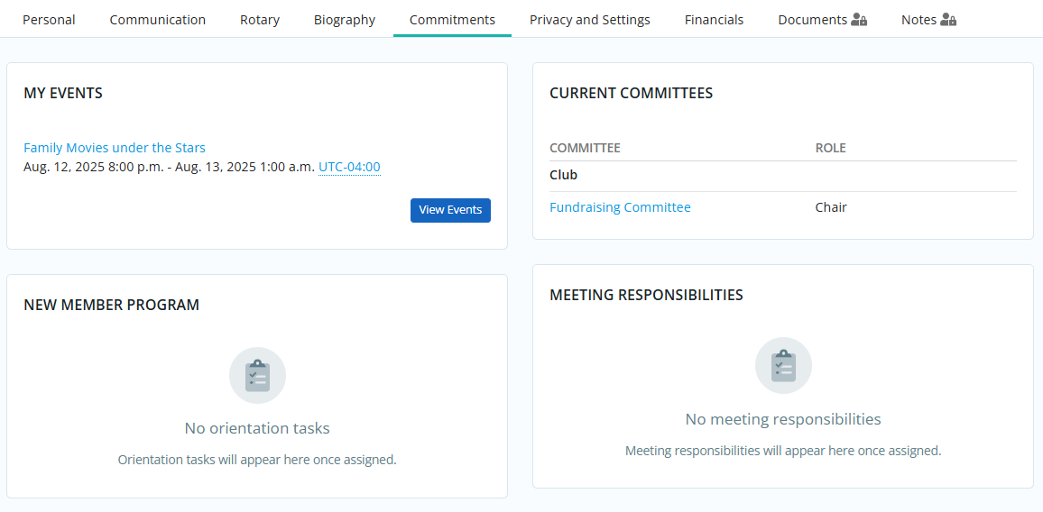The height and width of the screenshot is (512, 1043).
Task: Click the COMMITTEE column header
Action: [x=585, y=148]
